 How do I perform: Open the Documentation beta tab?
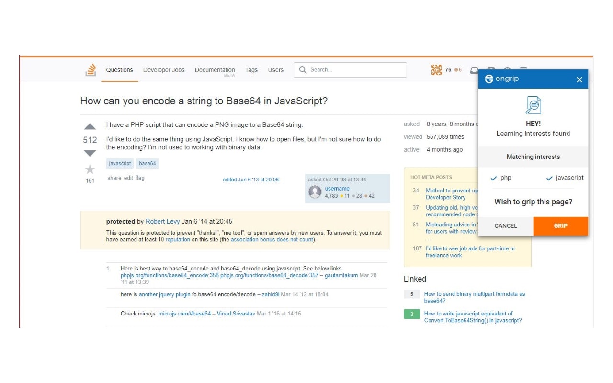coord(215,70)
